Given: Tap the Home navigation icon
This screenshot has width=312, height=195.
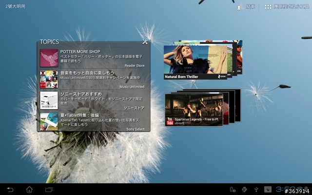Looking at the screenshot, I should pyautogui.click(x=29, y=189).
